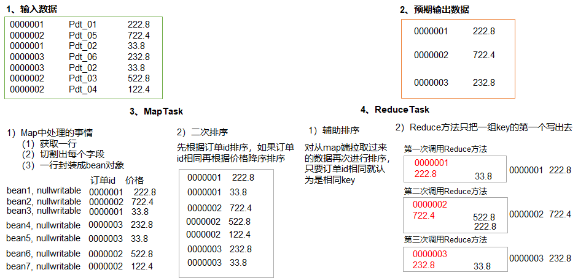The width and height of the screenshot is (578, 278).
Task: Click the label 第三次调用Reduce方法
Action: (446, 240)
